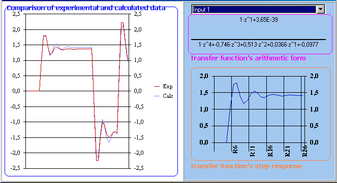This screenshot has width=337, height=183.
Task: Click the 1,5 left axis label of step chart
Action: coord(204,93)
